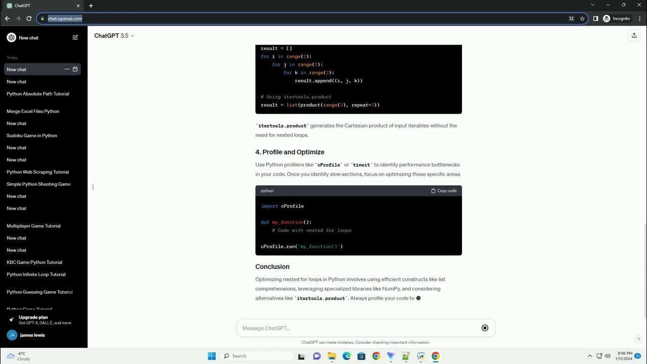Open the Task View taskbar icon
This screenshot has width=647, height=364.
coord(302,356)
